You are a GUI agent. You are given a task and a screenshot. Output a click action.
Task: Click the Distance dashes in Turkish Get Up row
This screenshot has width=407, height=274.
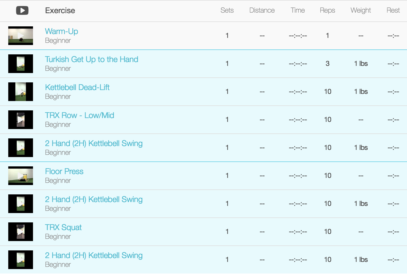pyautogui.click(x=262, y=64)
